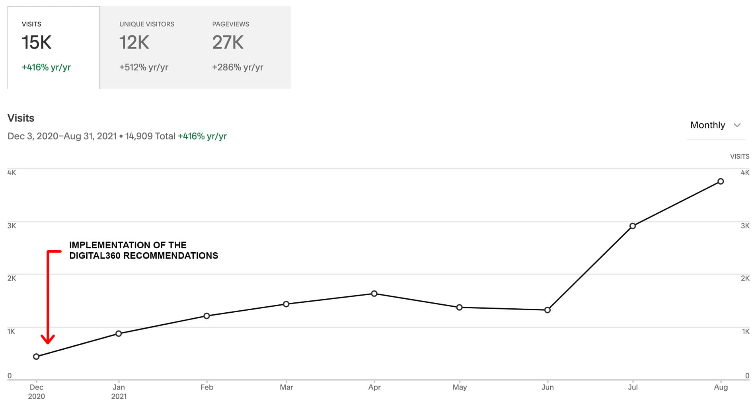The height and width of the screenshot is (405, 756).
Task: Select the July data point marker
Action: pyautogui.click(x=633, y=226)
